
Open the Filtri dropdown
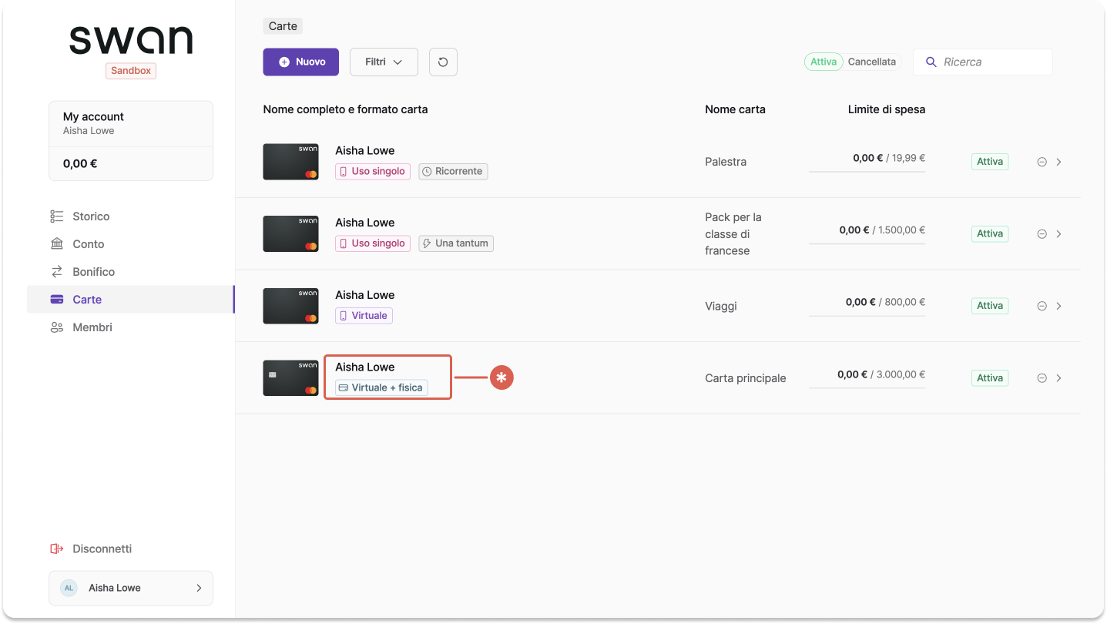(384, 62)
